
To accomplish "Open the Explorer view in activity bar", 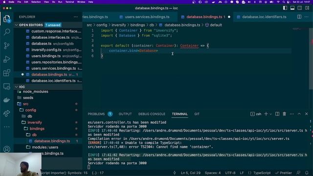I will (x=6, y=19).
